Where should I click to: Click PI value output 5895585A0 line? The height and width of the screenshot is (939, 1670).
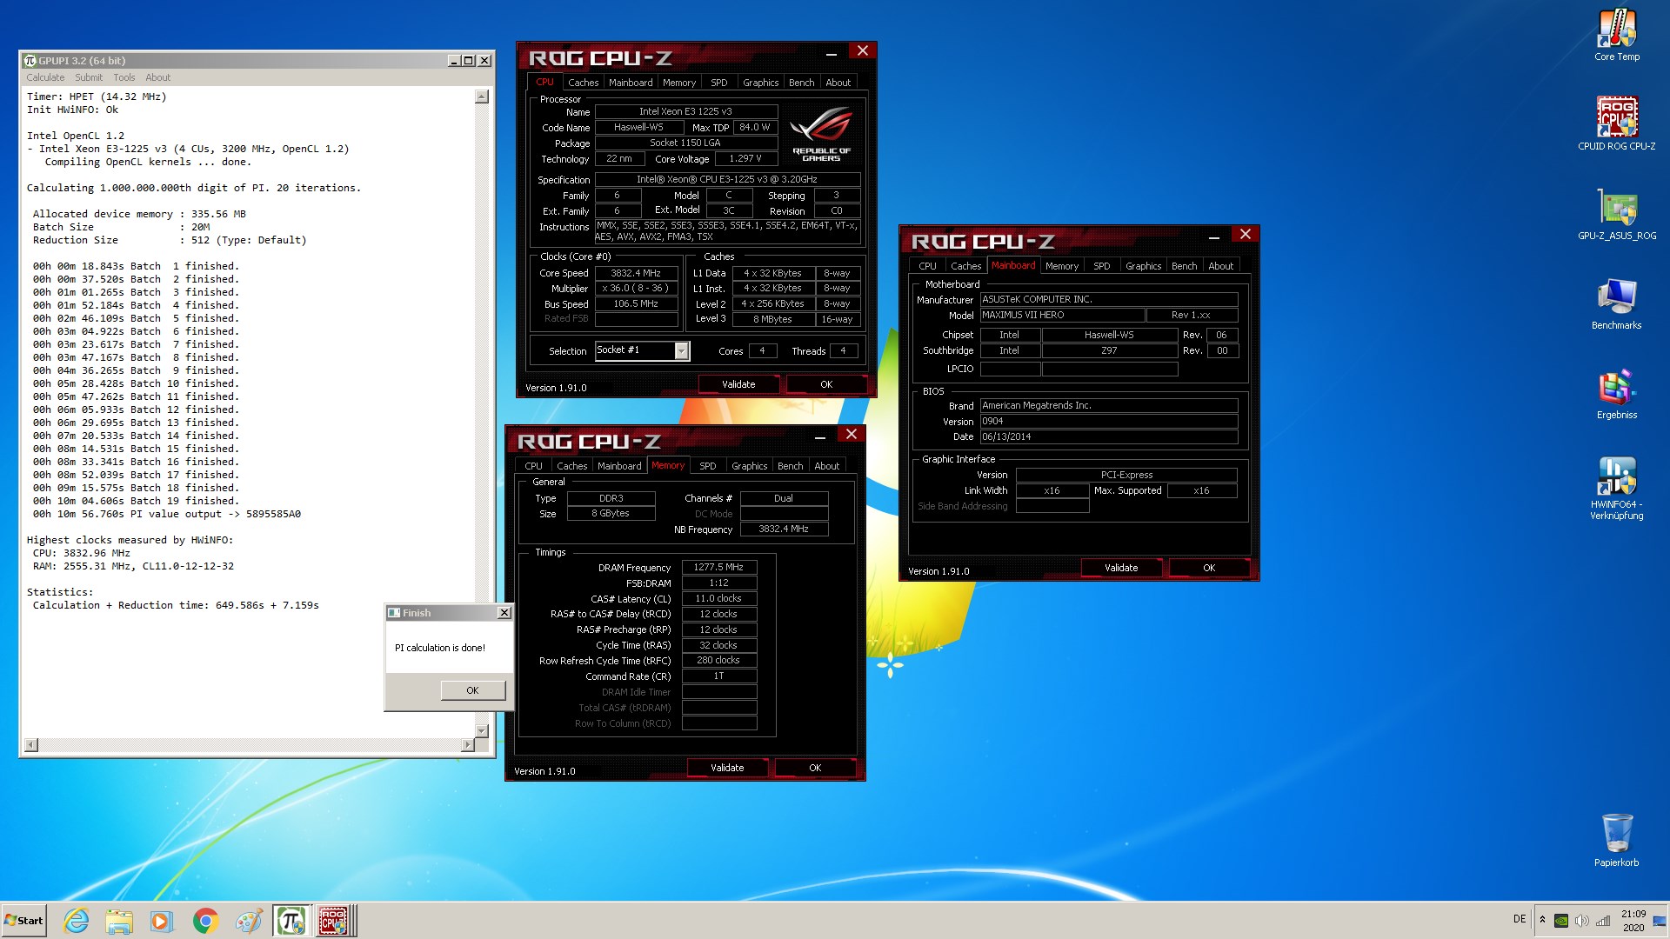coord(167,514)
